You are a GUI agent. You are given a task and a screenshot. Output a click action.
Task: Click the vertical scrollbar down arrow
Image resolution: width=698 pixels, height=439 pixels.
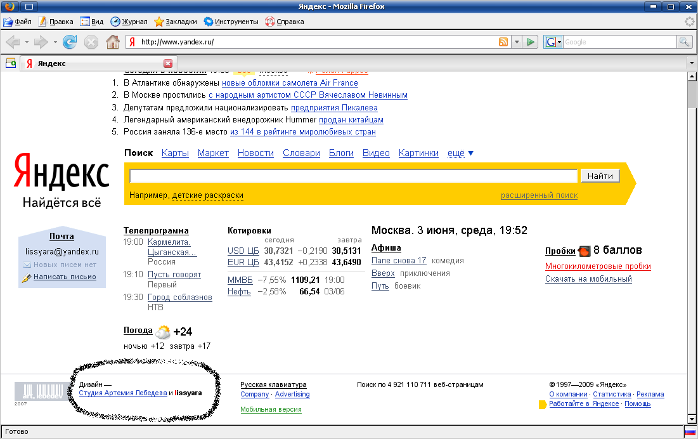pyautogui.click(x=692, y=419)
